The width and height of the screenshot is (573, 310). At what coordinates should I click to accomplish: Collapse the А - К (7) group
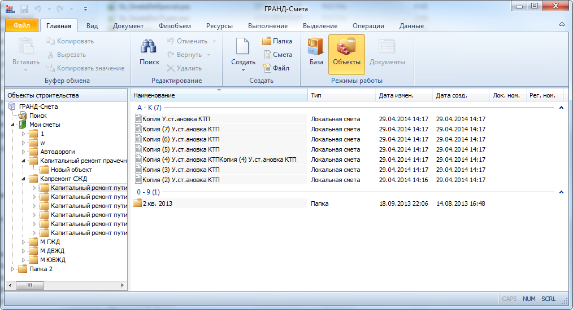561,108
